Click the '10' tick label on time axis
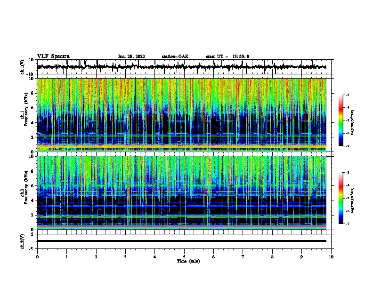Viewport: 373px width, 288px height. point(331,257)
